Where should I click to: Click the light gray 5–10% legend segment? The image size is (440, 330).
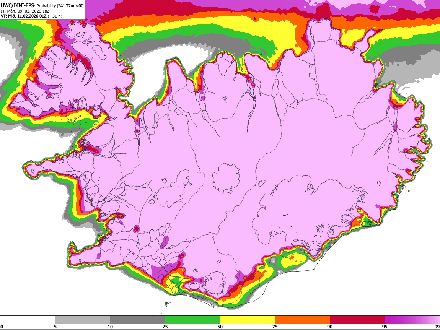pyautogui.click(x=83, y=320)
